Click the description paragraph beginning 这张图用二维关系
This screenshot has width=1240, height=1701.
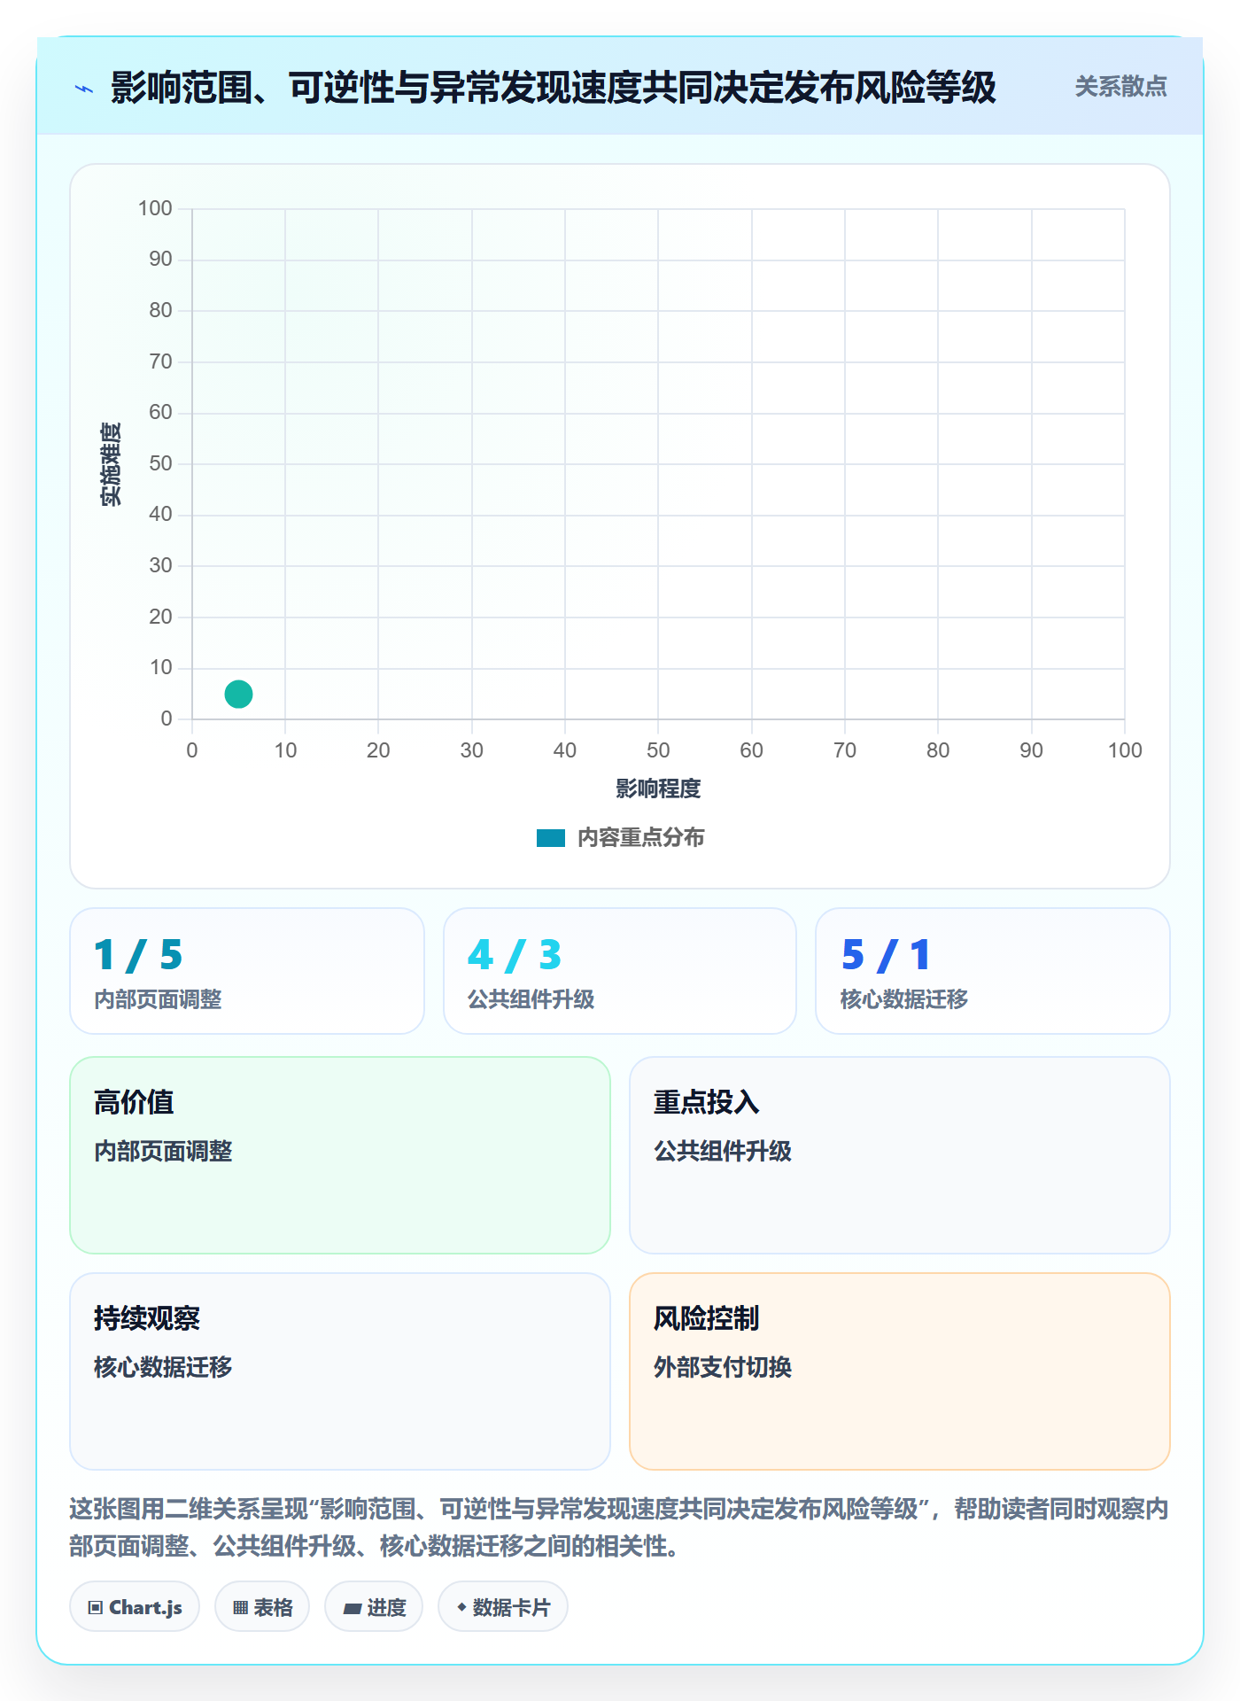[619, 1527]
